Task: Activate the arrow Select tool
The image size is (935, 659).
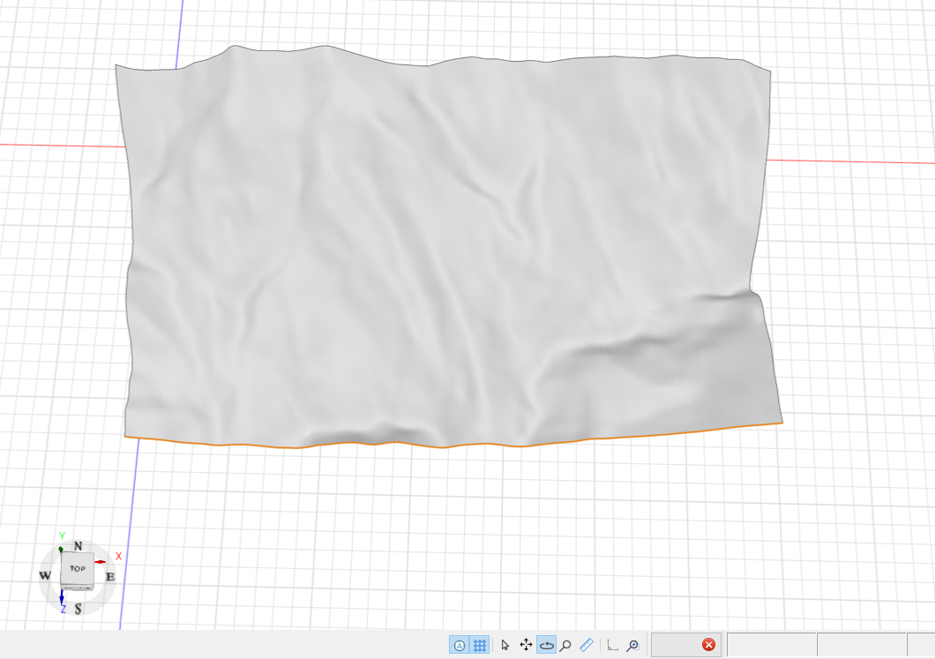Action: 505,645
